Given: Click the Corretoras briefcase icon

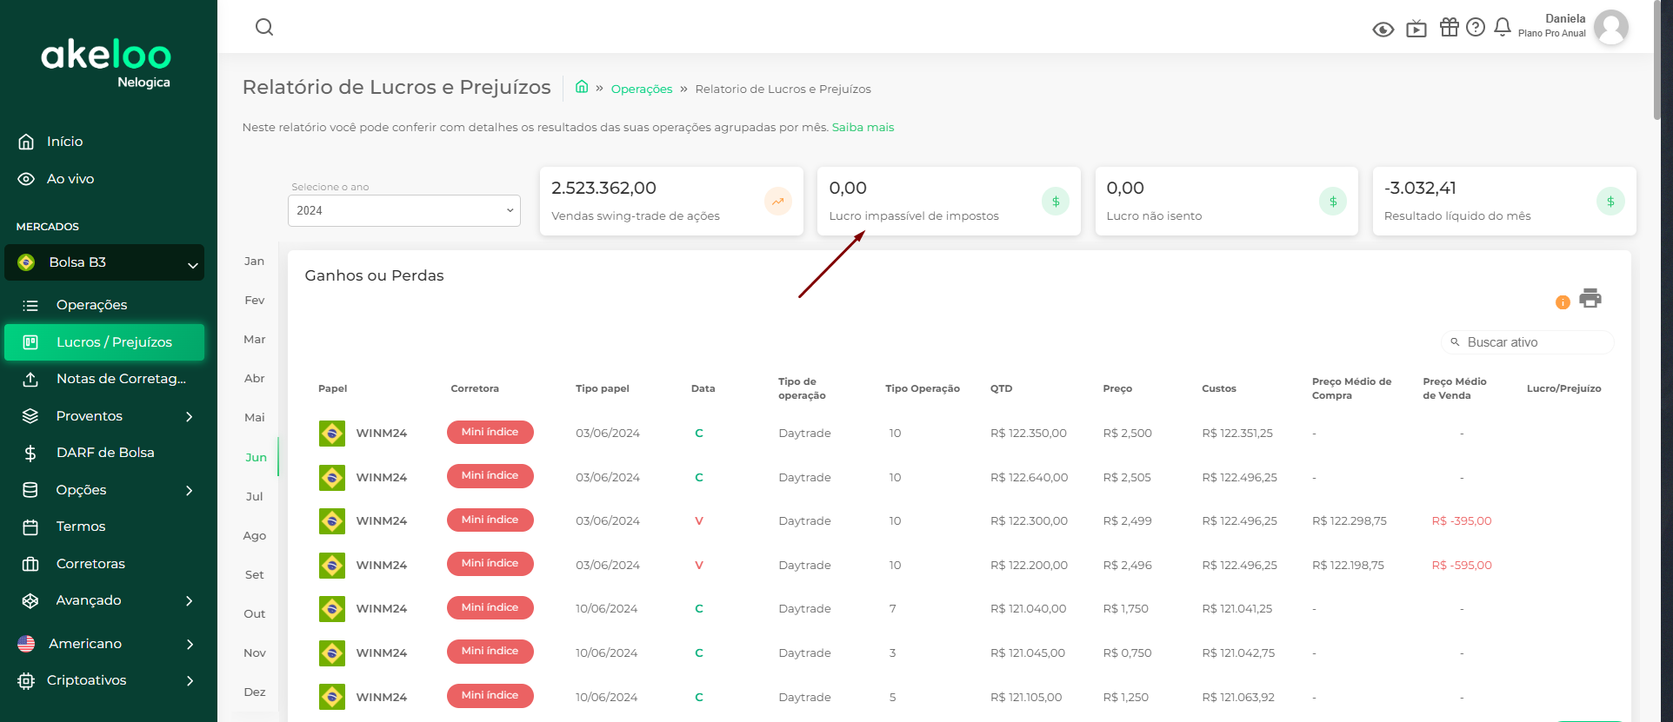Looking at the screenshot, I should click(30, 564).
